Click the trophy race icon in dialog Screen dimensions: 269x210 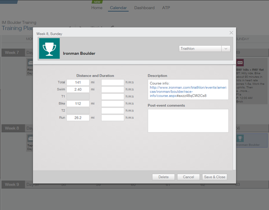pyautogui.click(x=50, y=48)
